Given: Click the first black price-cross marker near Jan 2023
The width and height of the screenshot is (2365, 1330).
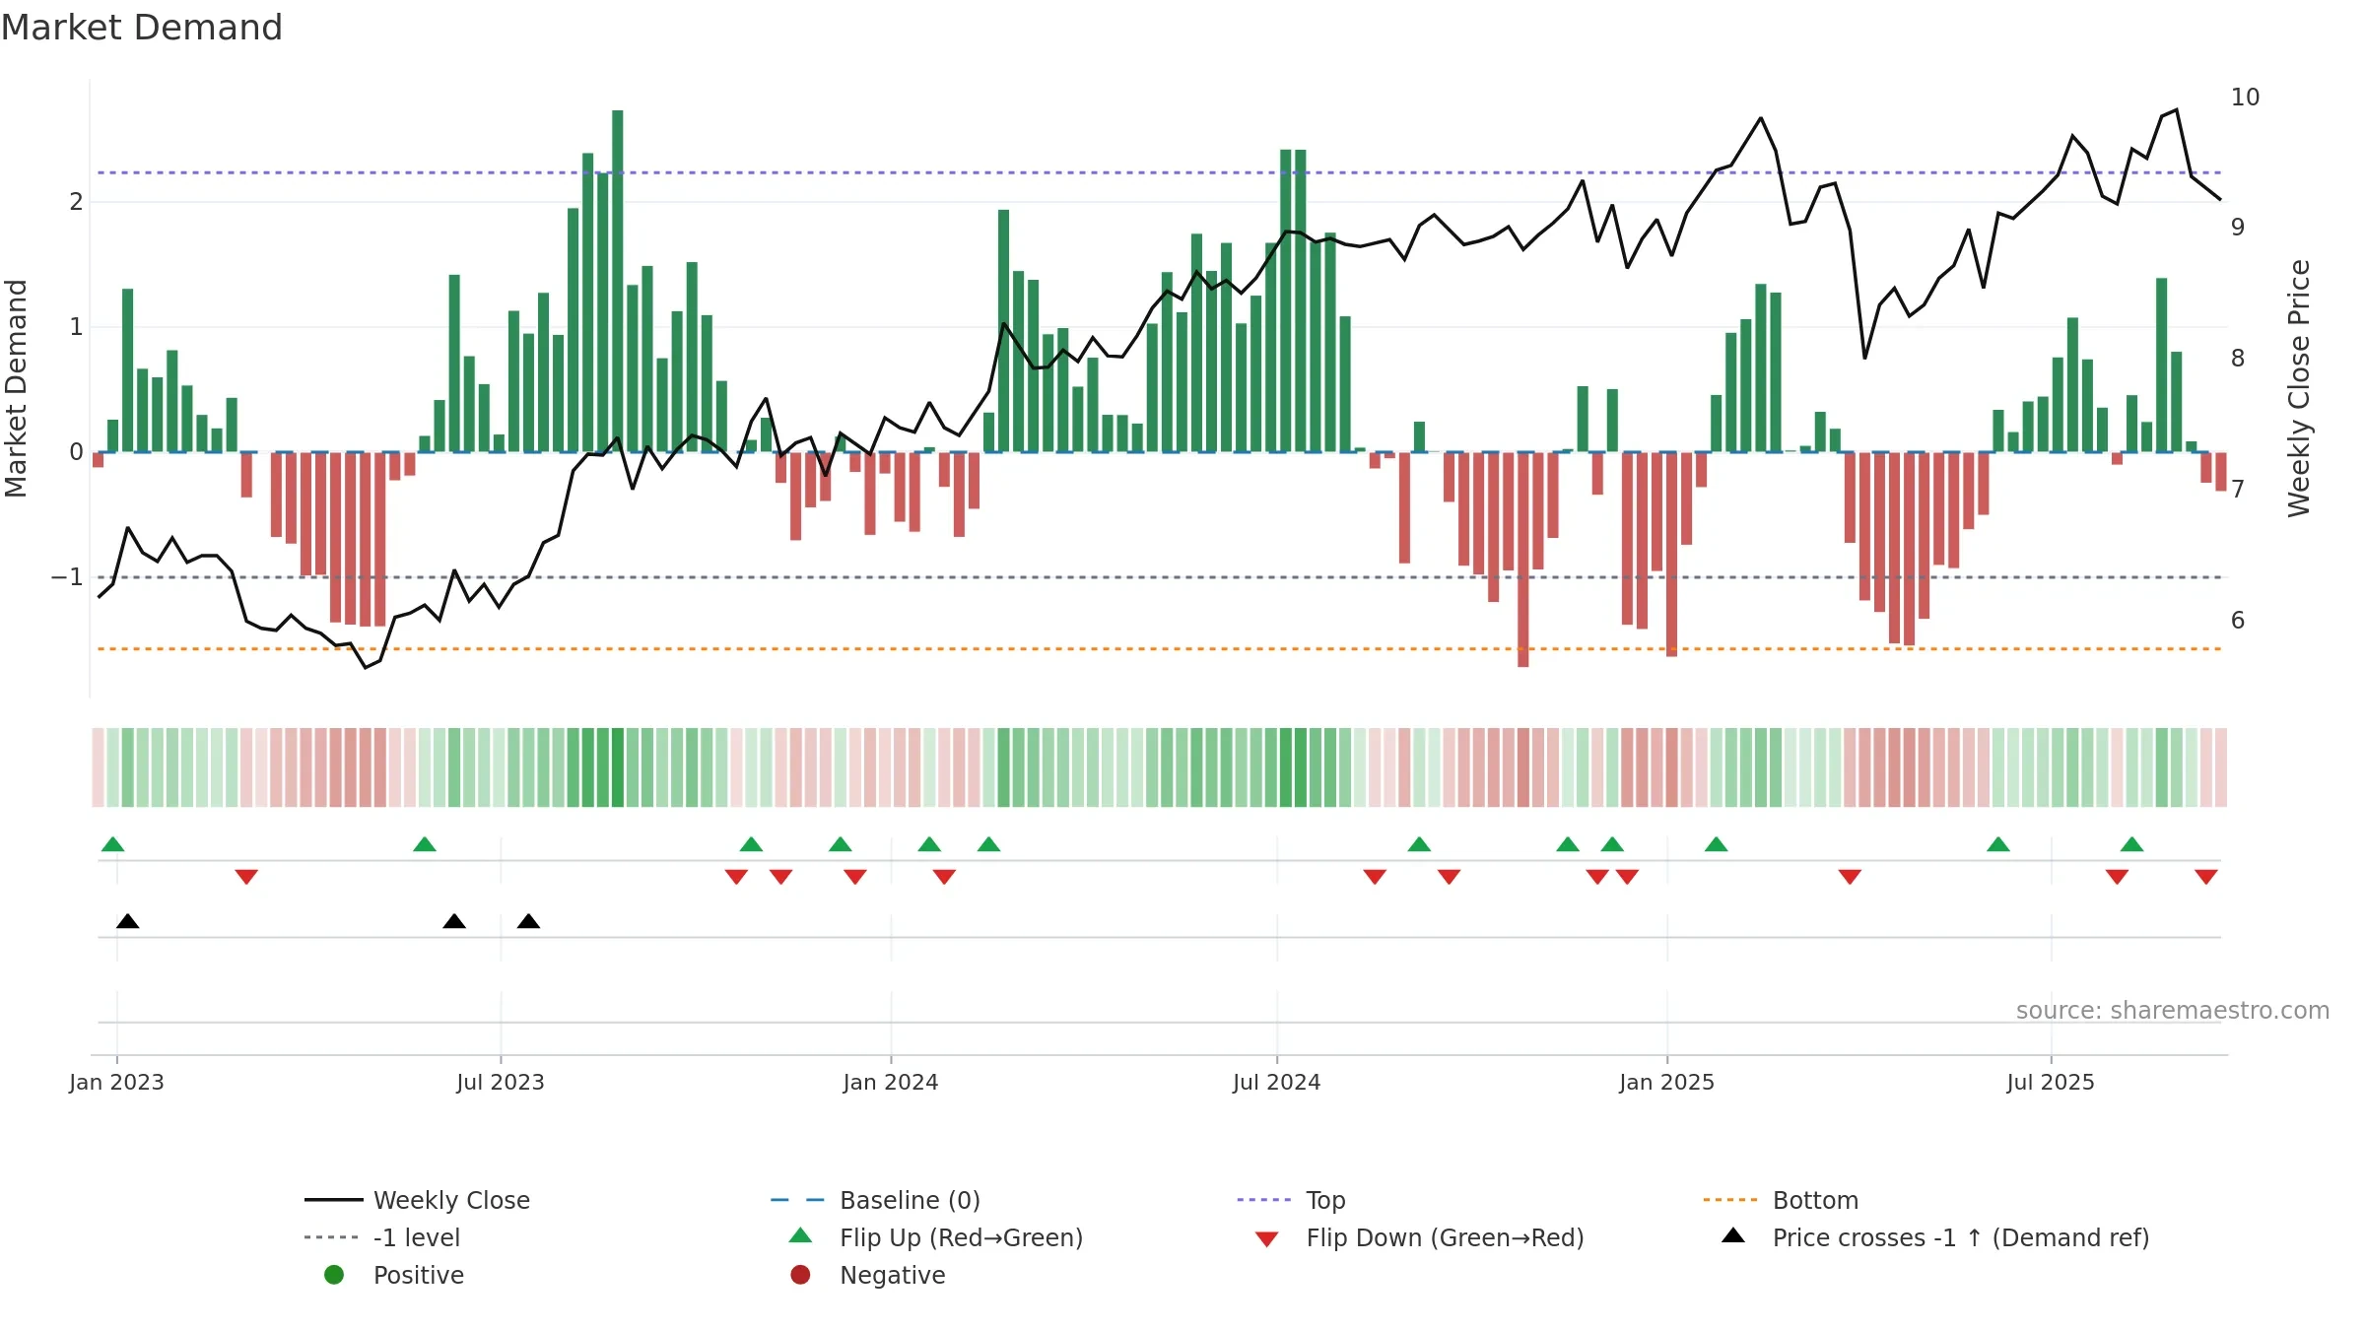Looking at the screenshot, I should click(x=128, y=921).
